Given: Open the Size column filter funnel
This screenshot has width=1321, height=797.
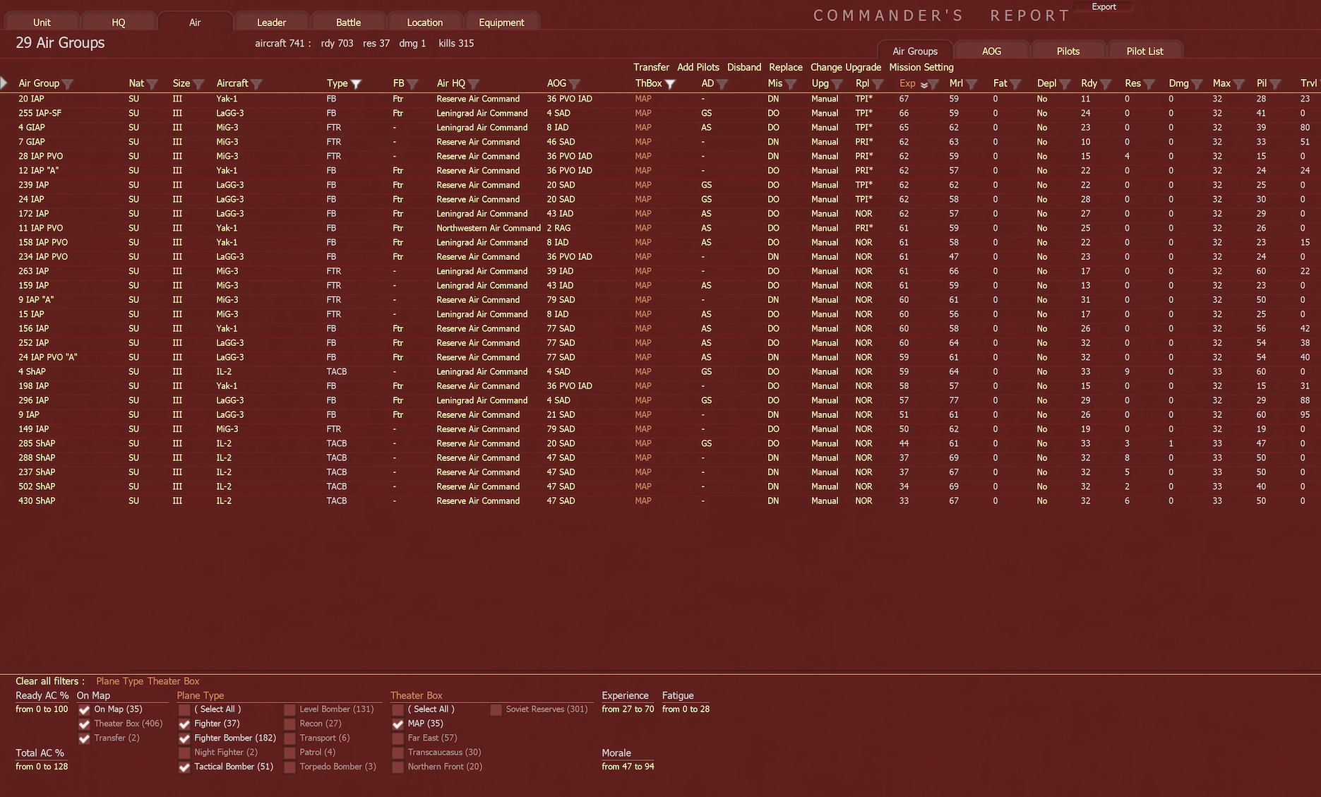Looking at the screenshot, I should [x=199, y=84].
